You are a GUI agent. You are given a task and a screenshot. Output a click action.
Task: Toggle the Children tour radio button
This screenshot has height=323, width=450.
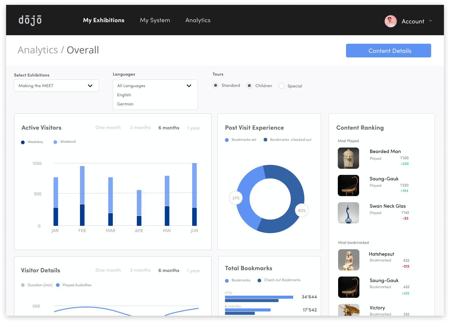(249, 86)
